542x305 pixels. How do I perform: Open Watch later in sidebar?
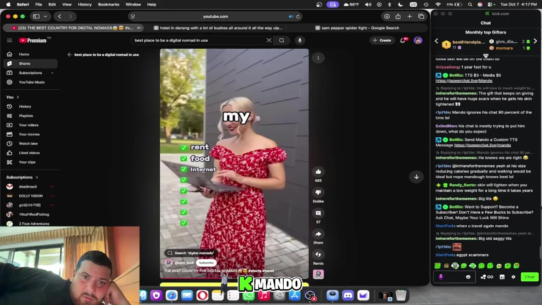coord(30,144)
